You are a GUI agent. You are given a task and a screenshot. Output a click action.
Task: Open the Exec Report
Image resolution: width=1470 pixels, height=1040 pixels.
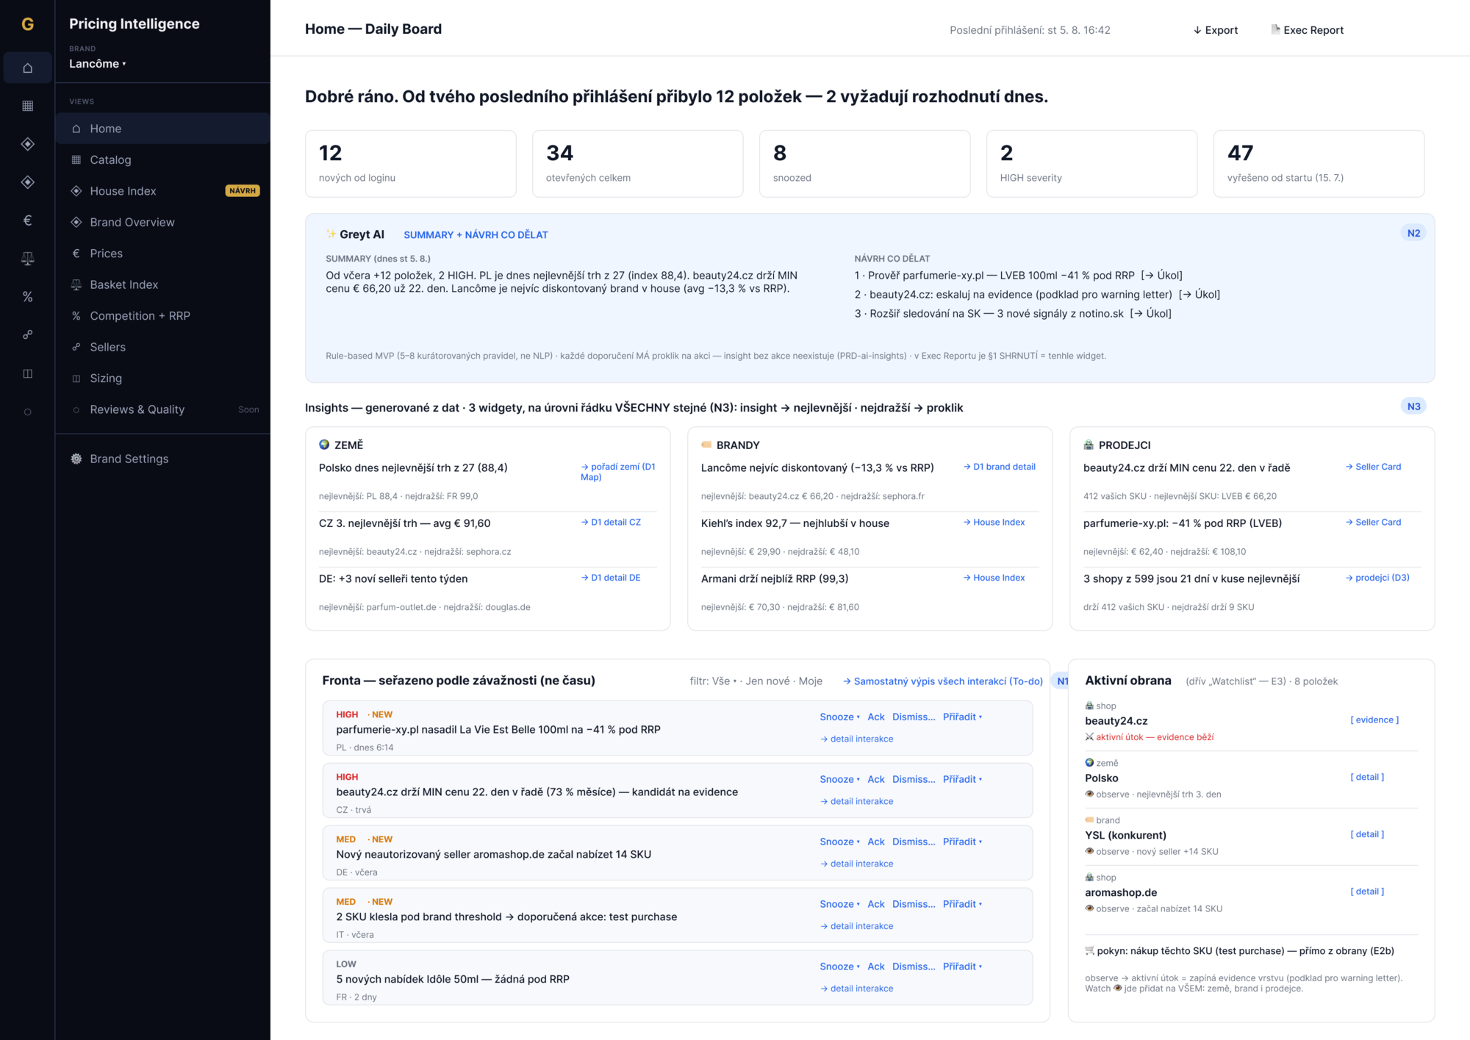1307,30
